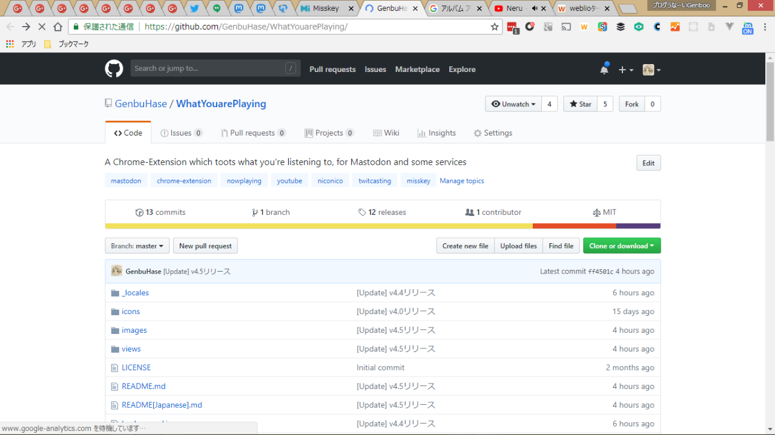Stop loading the page

click(42, 27)
